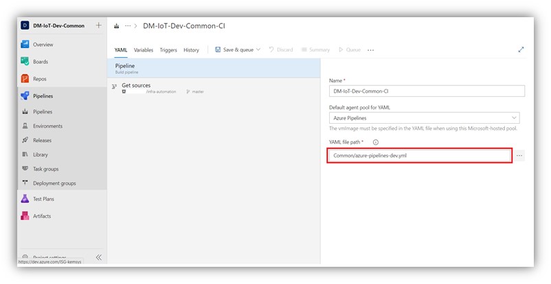Open the Artifacts icon in sidebar
This screenshot has height=284, width=551.
25,216
